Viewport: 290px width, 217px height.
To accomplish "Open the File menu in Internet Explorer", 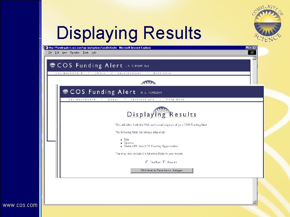I will 50,53.
